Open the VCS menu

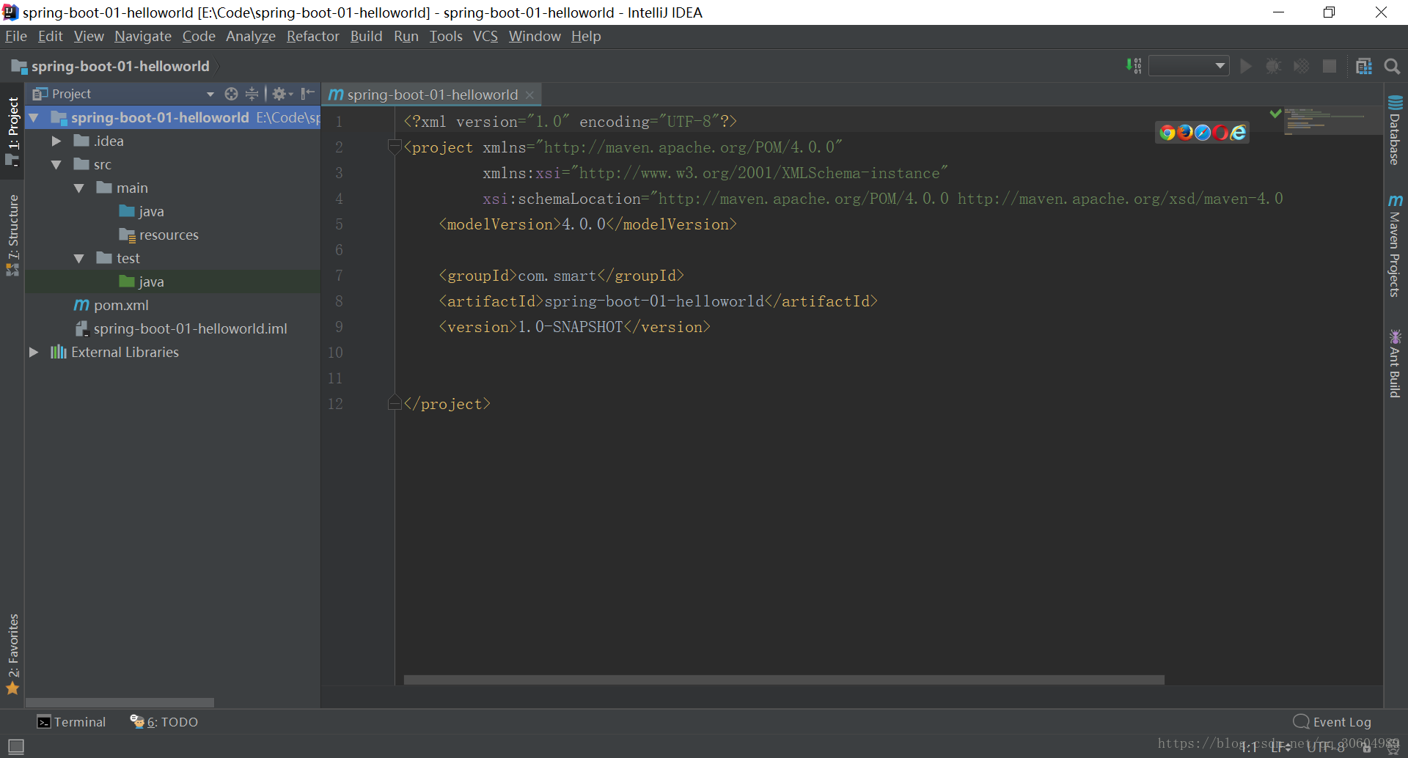[x=485, y=36]
